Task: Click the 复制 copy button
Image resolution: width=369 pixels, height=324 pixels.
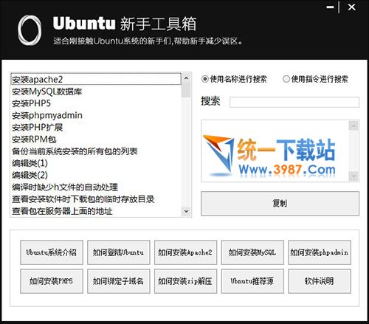Action: click(x=280, y=204)
